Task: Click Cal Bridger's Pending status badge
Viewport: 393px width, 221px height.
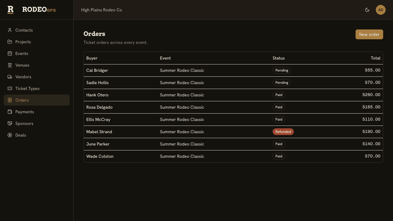Action: point(282,70)
